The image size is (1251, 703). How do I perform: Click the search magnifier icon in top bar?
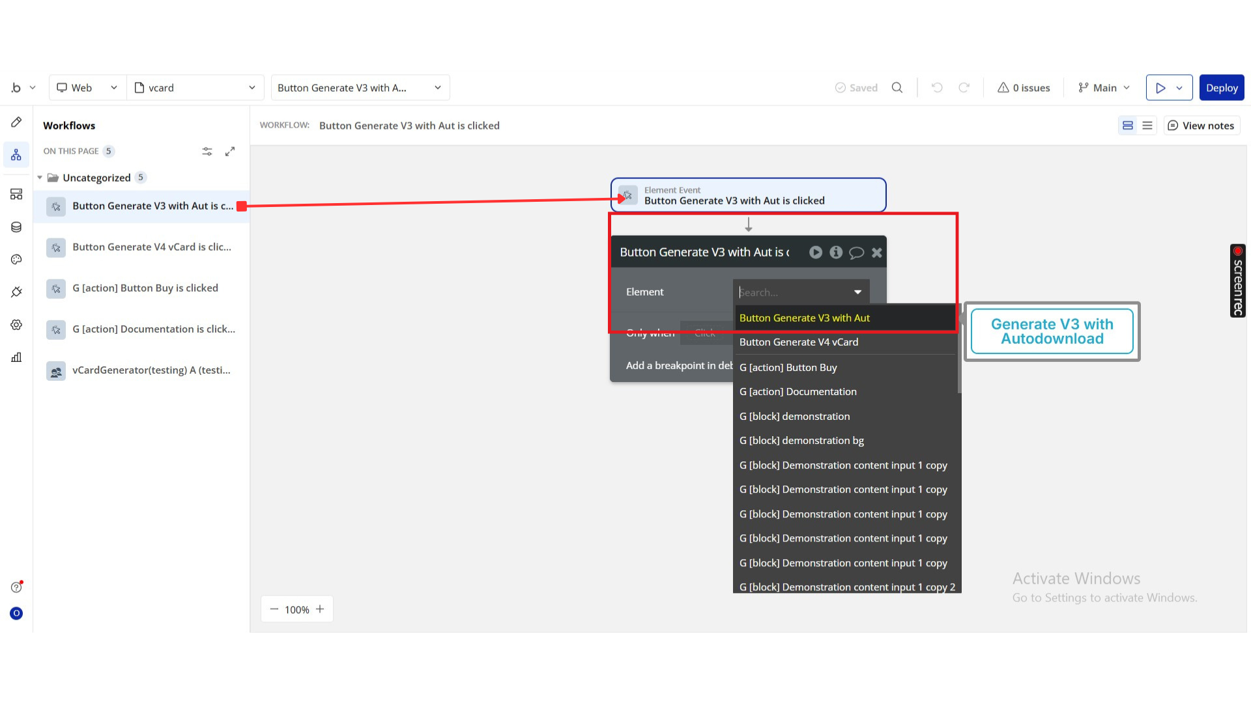(897, 88)
